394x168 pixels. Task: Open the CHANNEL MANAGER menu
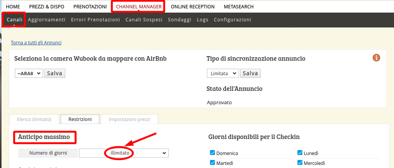[x=139, y=6]
